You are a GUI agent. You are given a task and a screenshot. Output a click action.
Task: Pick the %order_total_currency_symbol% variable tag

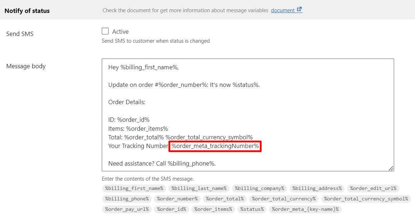[x=366, y=199]
